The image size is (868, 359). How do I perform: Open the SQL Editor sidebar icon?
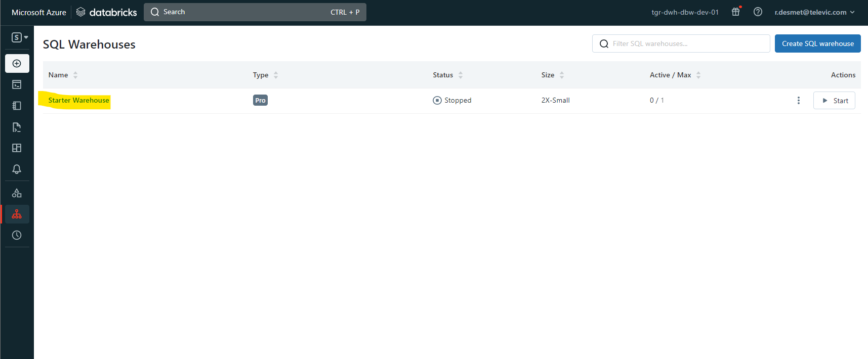coord(17,84)
